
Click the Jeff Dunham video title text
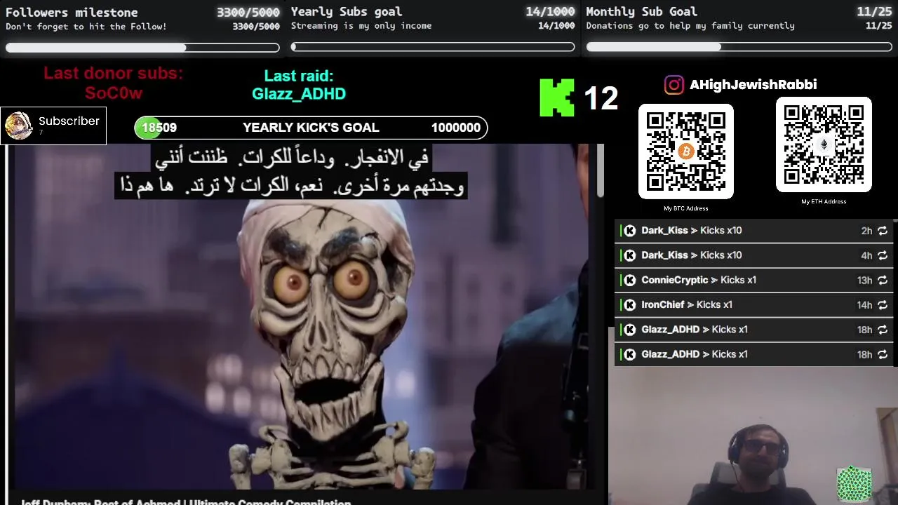186,502
